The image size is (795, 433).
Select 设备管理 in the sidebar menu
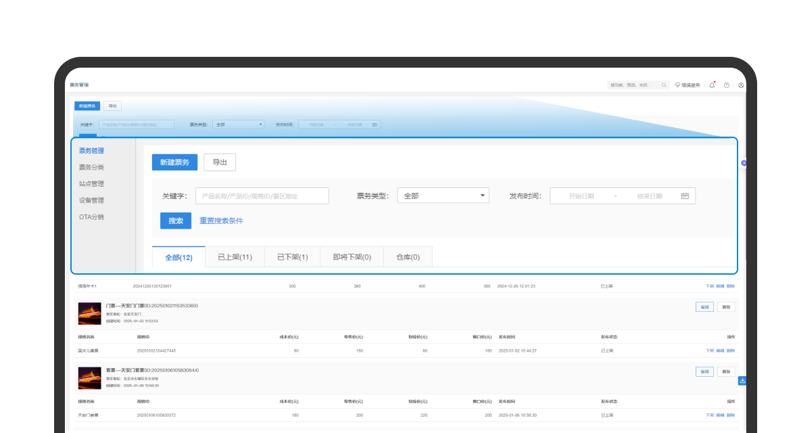click(x=91, y=200)
